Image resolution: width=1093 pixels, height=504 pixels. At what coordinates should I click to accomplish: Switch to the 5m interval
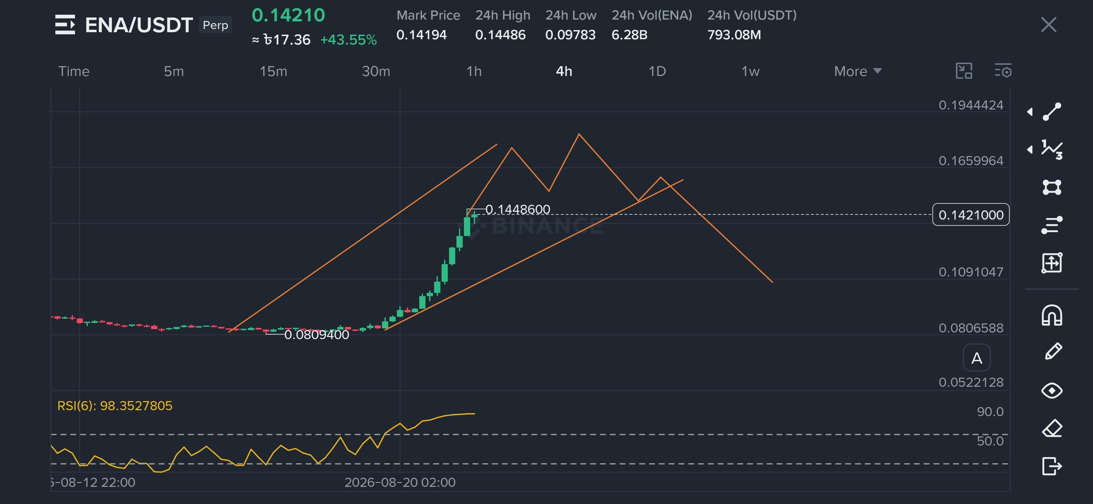174,71
